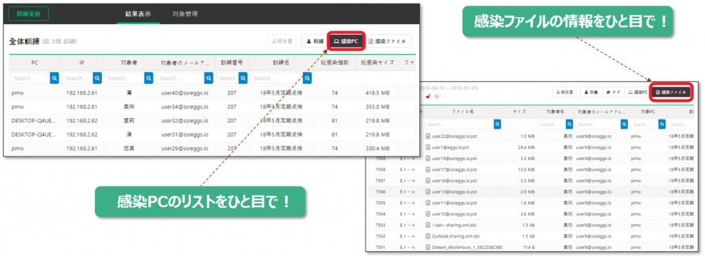Click the 24.4 MB size cell
The height and width of the screenshot is (256, 705).
526,147
